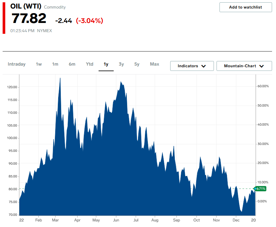Image resolution: width=276 pixels, height=227 pixels.
Task: Select the 1y range tab
Action: (106, 64)
